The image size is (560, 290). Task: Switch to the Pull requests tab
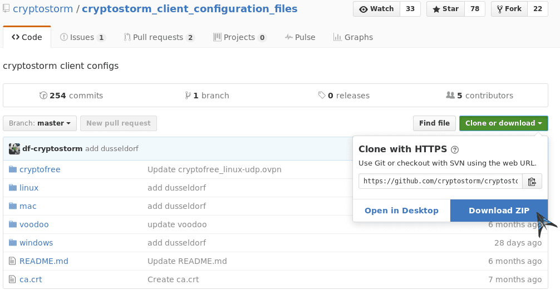[x=159, y=37]
